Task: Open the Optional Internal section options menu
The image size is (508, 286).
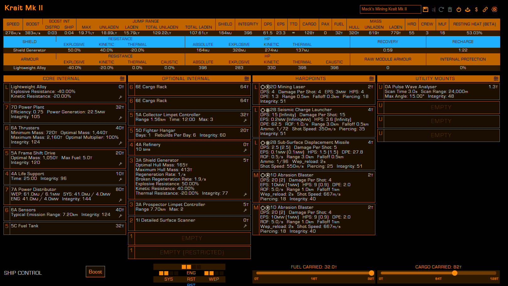Action: tap(246, 78)
